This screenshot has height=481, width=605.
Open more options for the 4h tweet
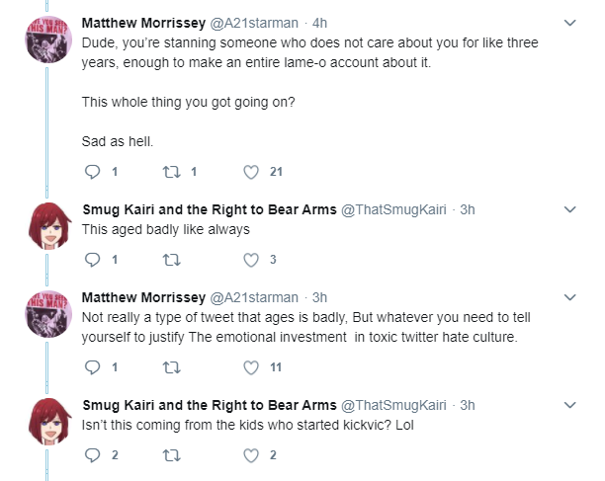pyautogui.click(x=569, y=23)
